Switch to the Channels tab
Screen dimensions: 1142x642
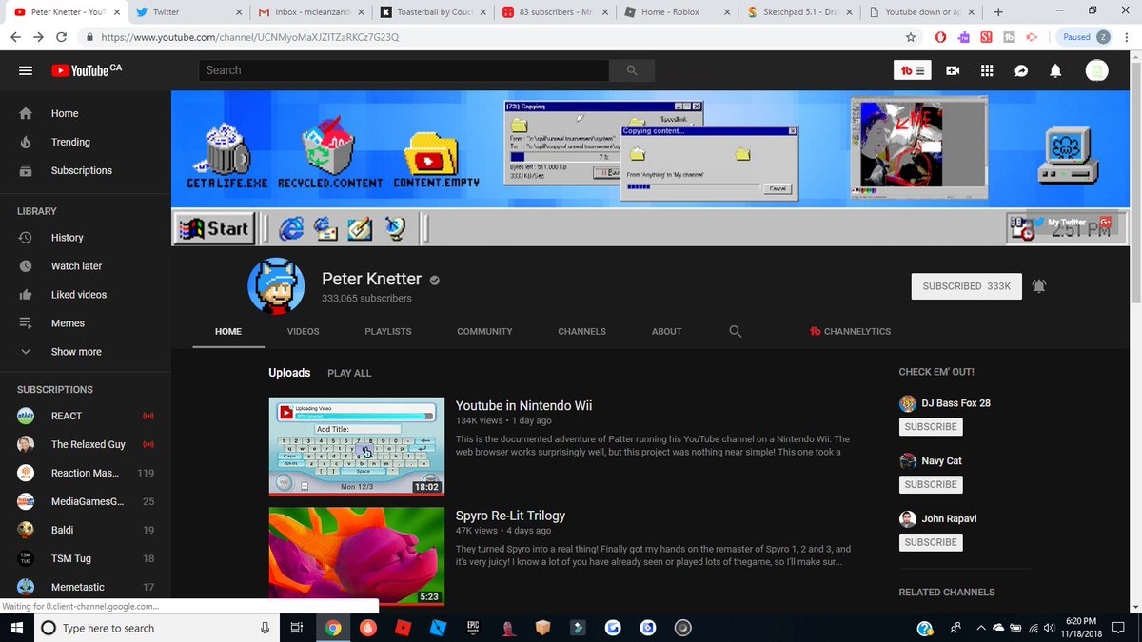point(582,331)
